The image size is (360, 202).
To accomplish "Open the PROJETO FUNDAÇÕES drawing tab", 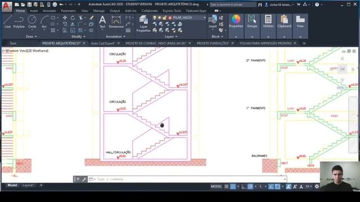I will pos(213,43).
